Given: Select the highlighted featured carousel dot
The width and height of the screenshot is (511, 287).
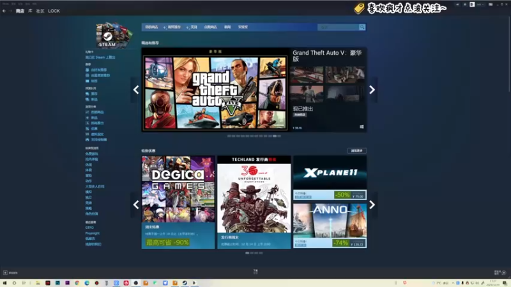Looking at the screenshot, I should coord(275,136).
